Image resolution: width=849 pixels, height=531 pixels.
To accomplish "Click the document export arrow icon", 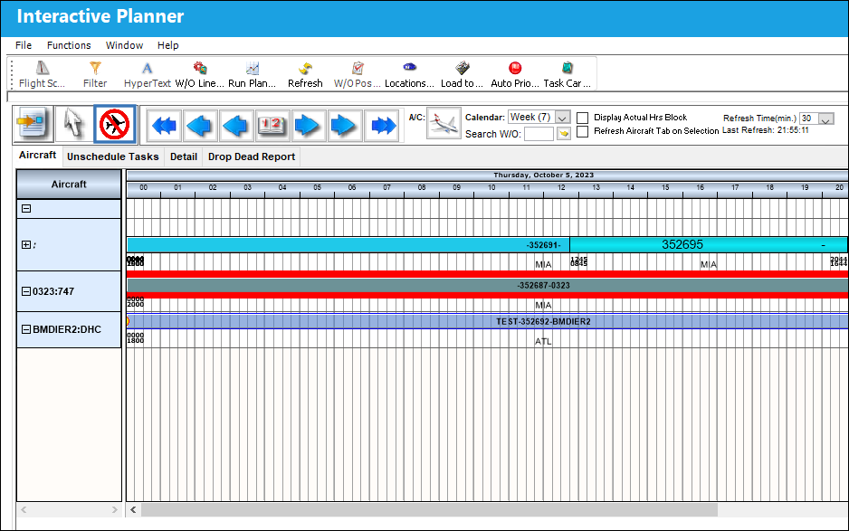I will click(33, 124).
